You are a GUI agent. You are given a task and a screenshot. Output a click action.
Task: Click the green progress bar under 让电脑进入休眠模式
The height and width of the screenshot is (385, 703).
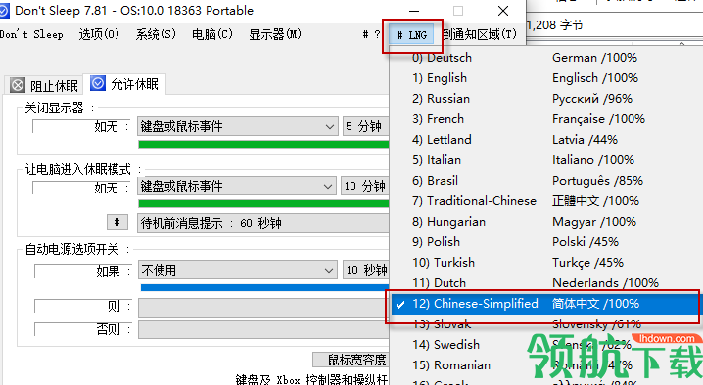click(x=263, y=203)
